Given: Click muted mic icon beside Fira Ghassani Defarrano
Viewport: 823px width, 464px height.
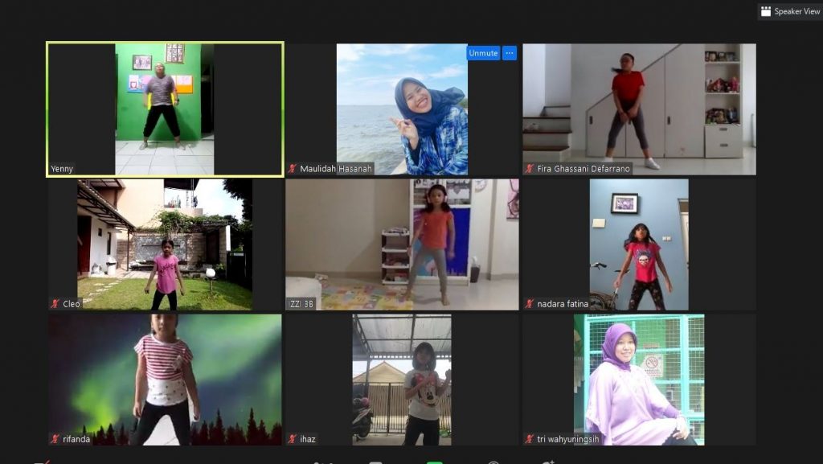Looking at the screenshot, I should 529,169.
